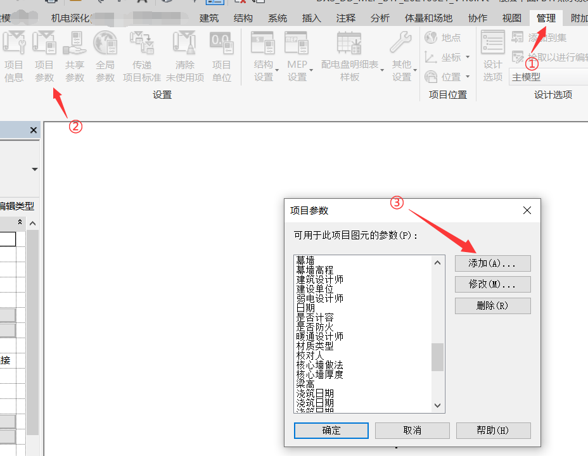Image resolution: width=588 pixels, height=456 pixels.
Task: Open Additional Settings (其他设置) wrench icon
Action: [x=400, y=42]
